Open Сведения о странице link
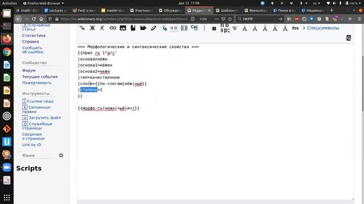The height and width of the screenshot is (204, 364). [33, 136]
